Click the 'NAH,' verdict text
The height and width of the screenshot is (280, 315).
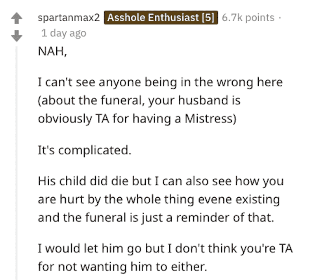pyautogui.click(x=52, y=51)
